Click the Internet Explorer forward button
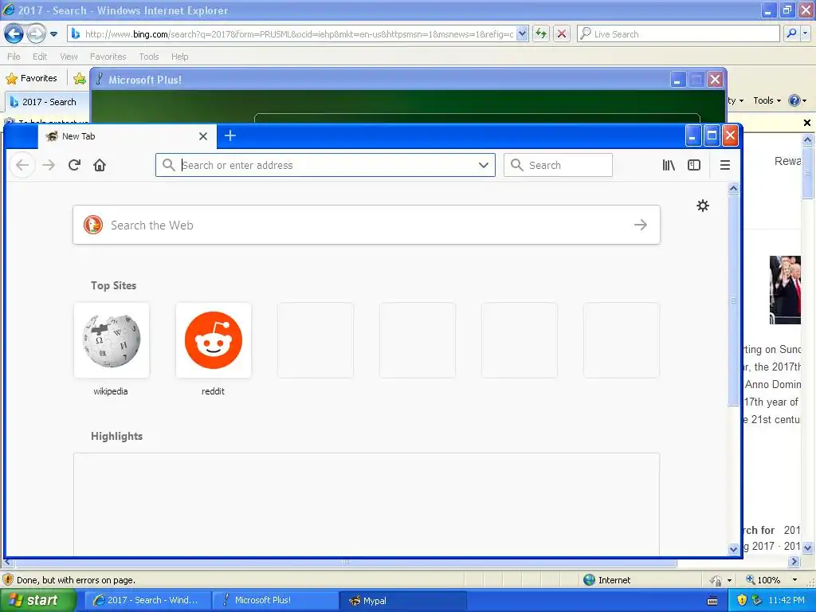This screenshot has width=816, height=612. pyautogui.click(x=36, y=34)
